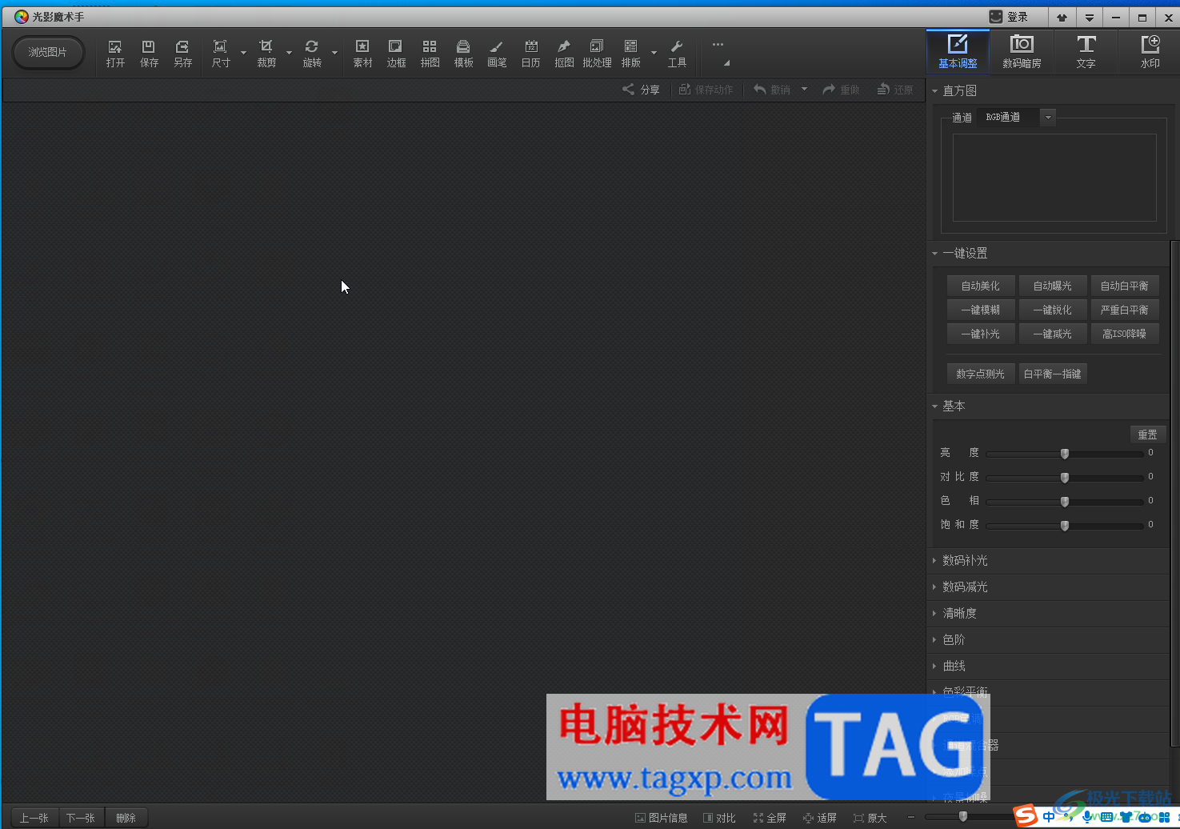Click the 另存 save-as icon
1180x829 pixels.
[182, 53]
